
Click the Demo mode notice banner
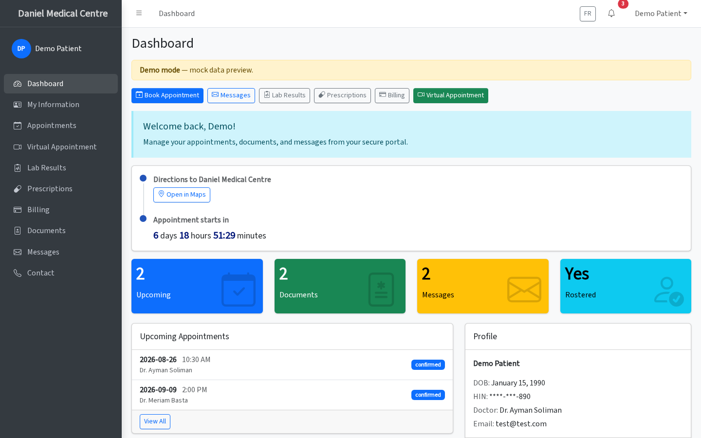tap(411, 70)
